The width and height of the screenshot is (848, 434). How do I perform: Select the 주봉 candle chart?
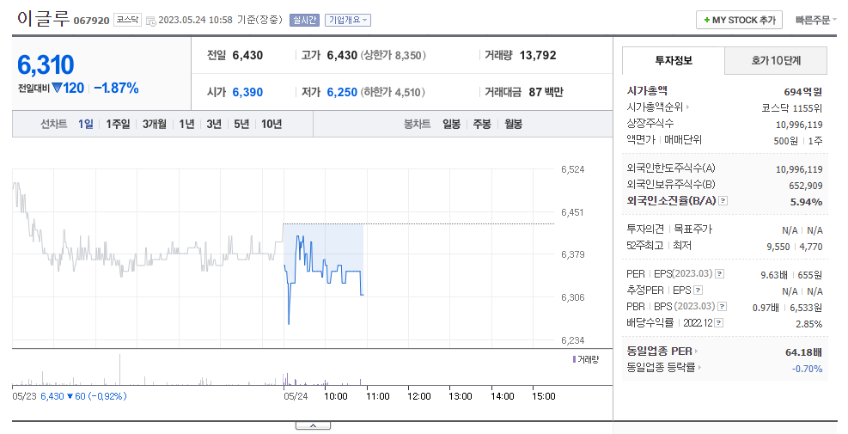(482, 124)
